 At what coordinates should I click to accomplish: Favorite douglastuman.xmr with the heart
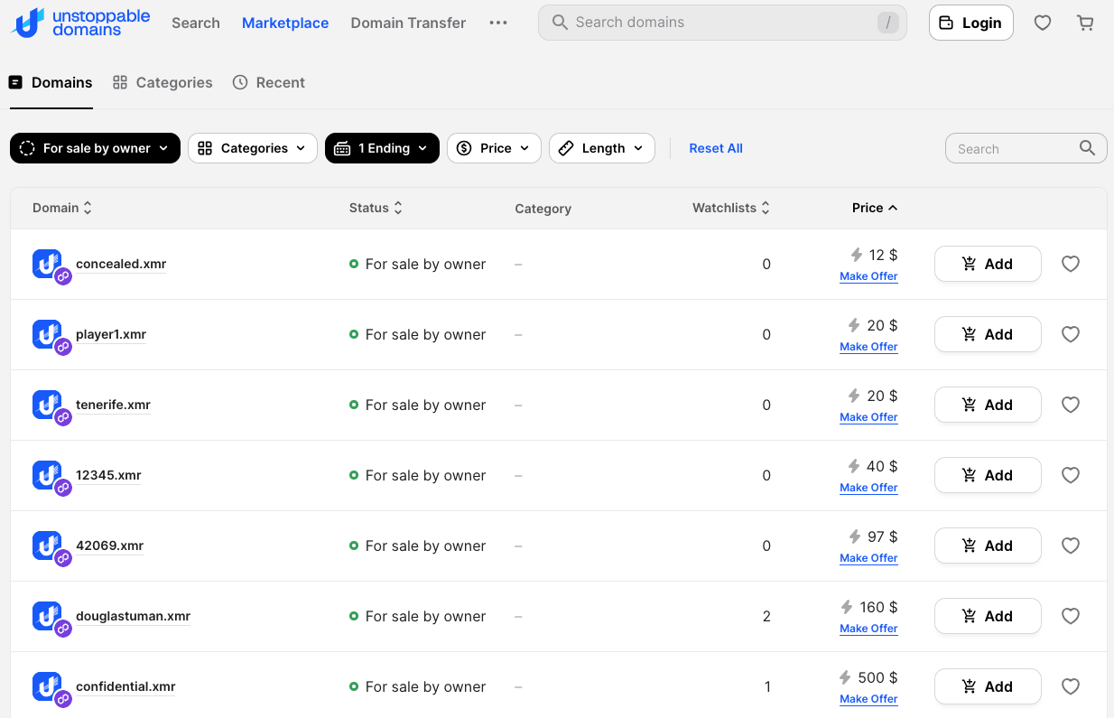pos(1071,616)
